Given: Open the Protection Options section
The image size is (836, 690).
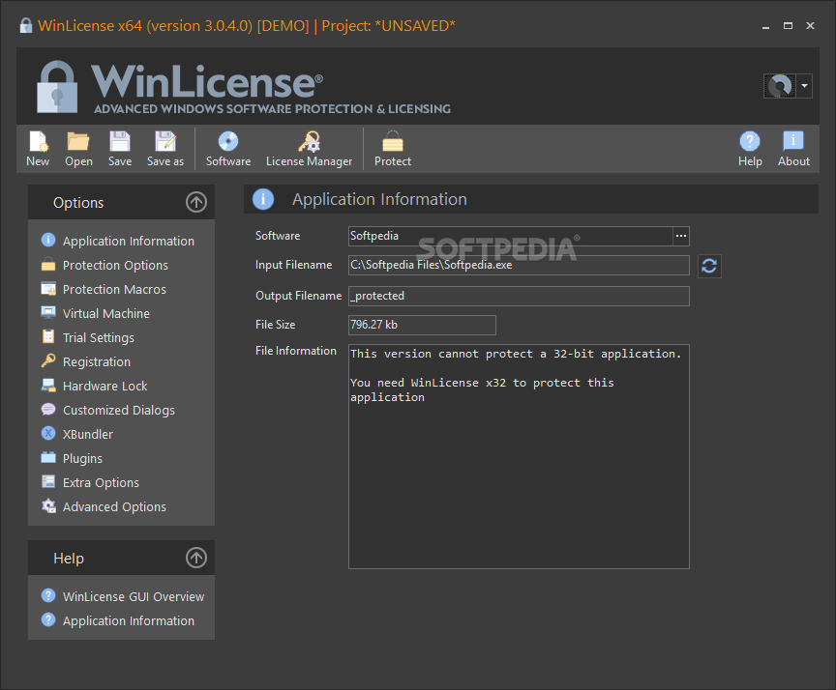Looking at the screenshot, I should [x=115, y=265].
